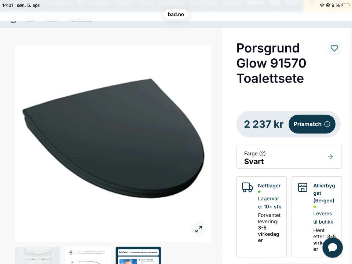Select the dimension drawing thumbnail
This screenshot has width=352, height=264.
(x=88, y=256)
